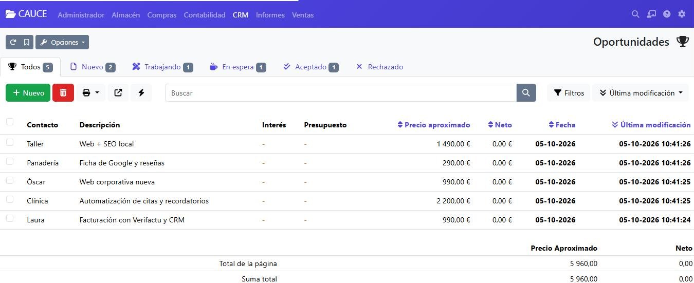Image resolution: width=694 pixels, height=283 pixels.
Task: Click the red delete trash button
Action: pyautogui.click(x=63, y=93)
